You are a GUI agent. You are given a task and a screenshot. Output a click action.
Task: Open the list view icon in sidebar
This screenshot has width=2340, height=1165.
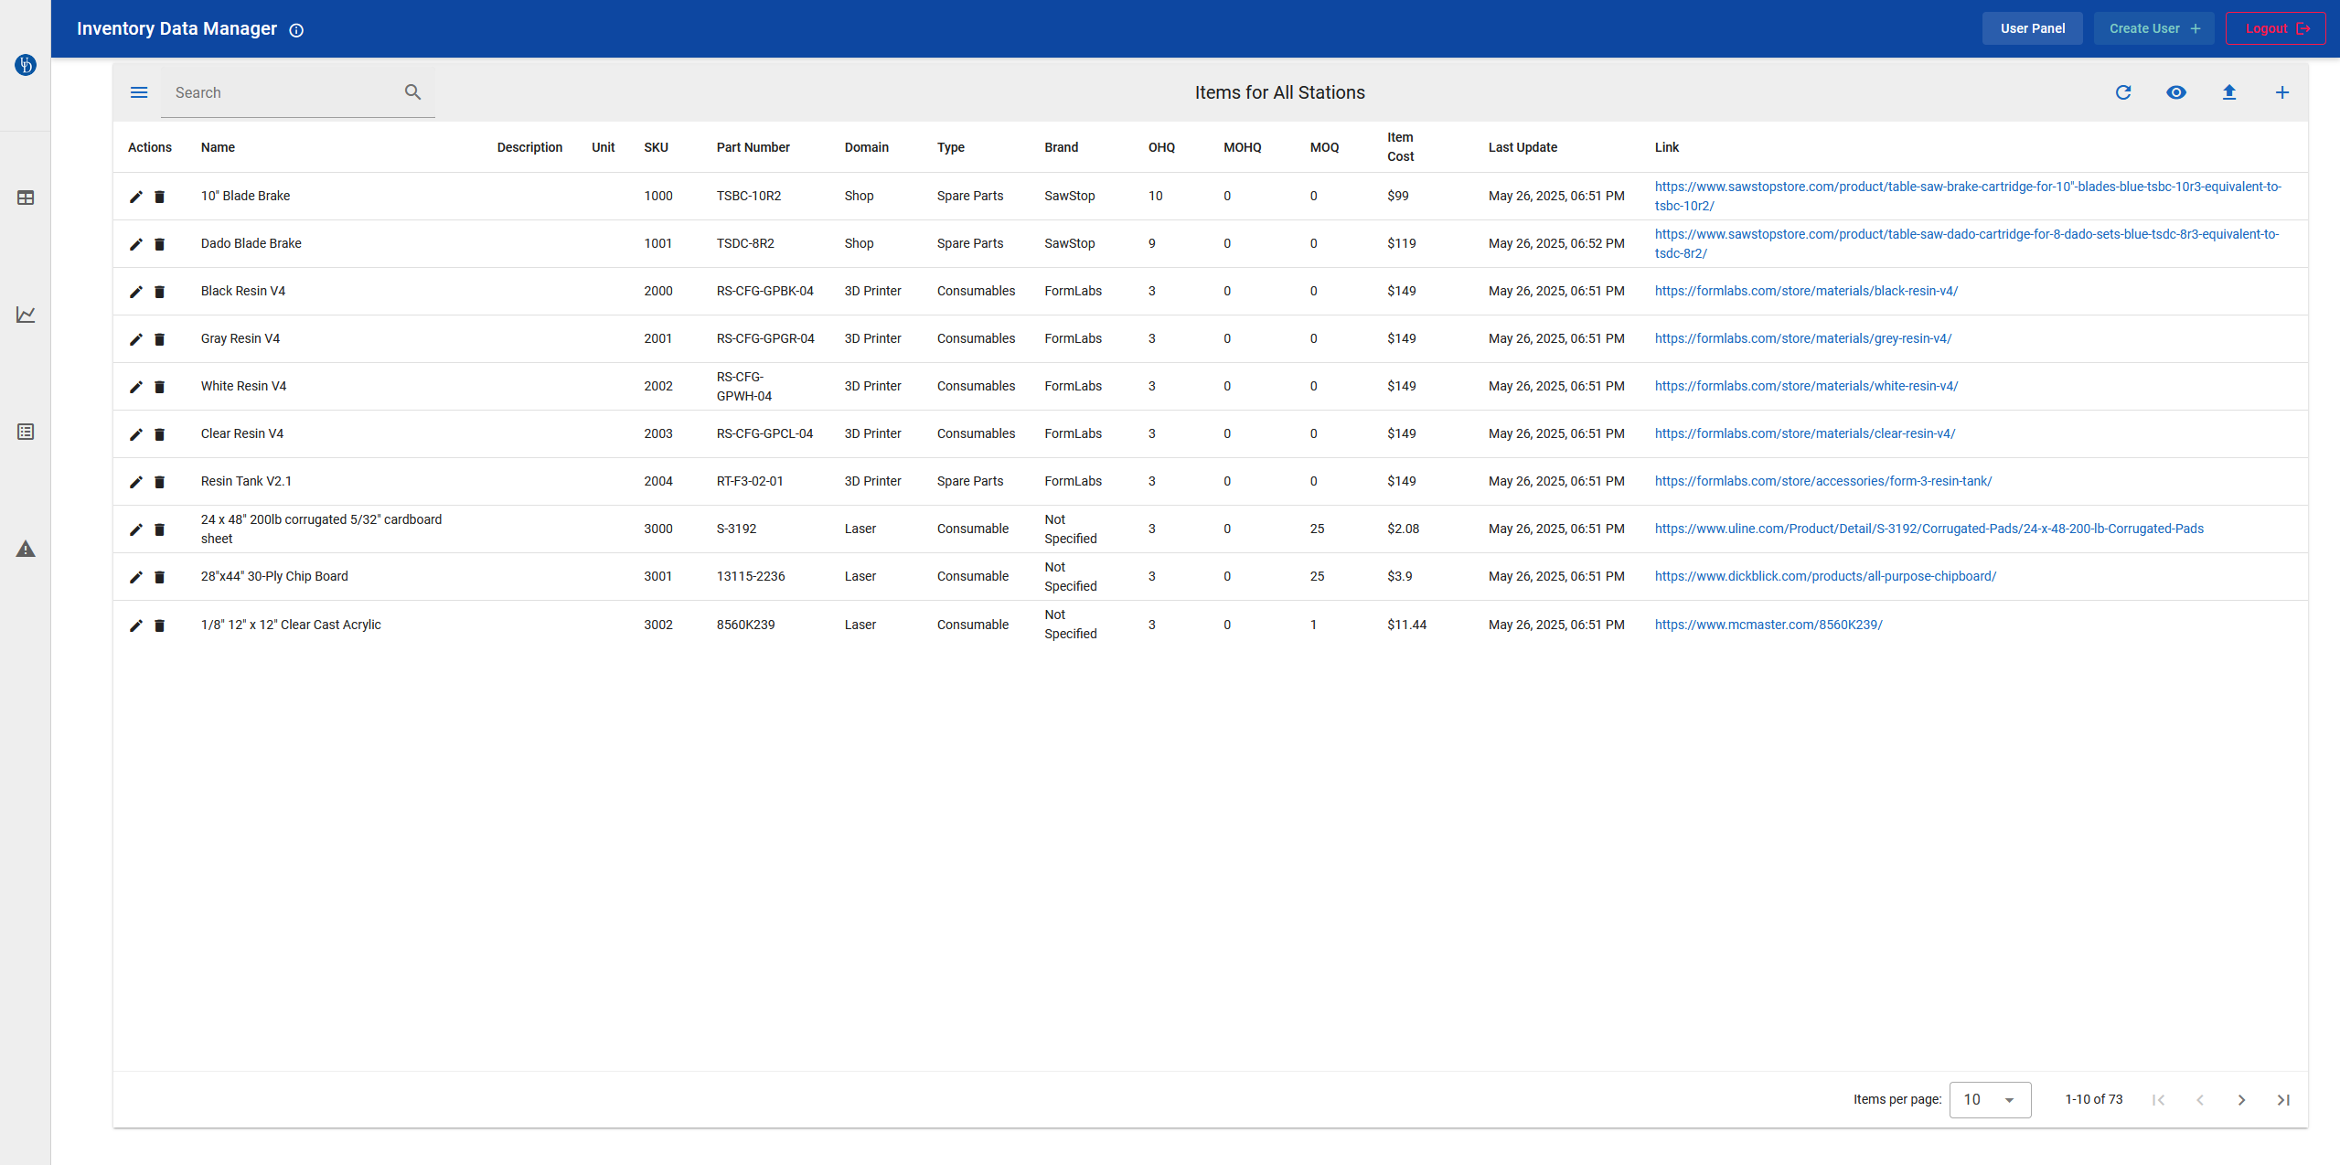pyautogui.click(x=26, y=432)
